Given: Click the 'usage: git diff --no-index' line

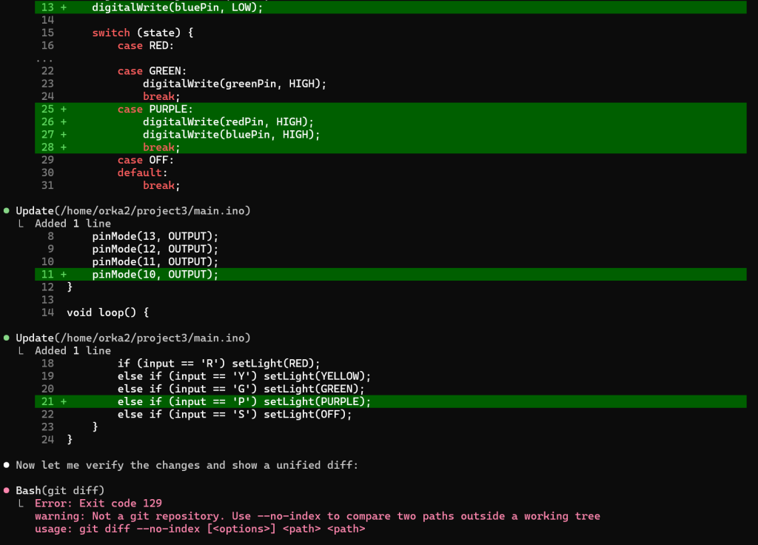Looking at the screenshot, I should pos(200,529).
